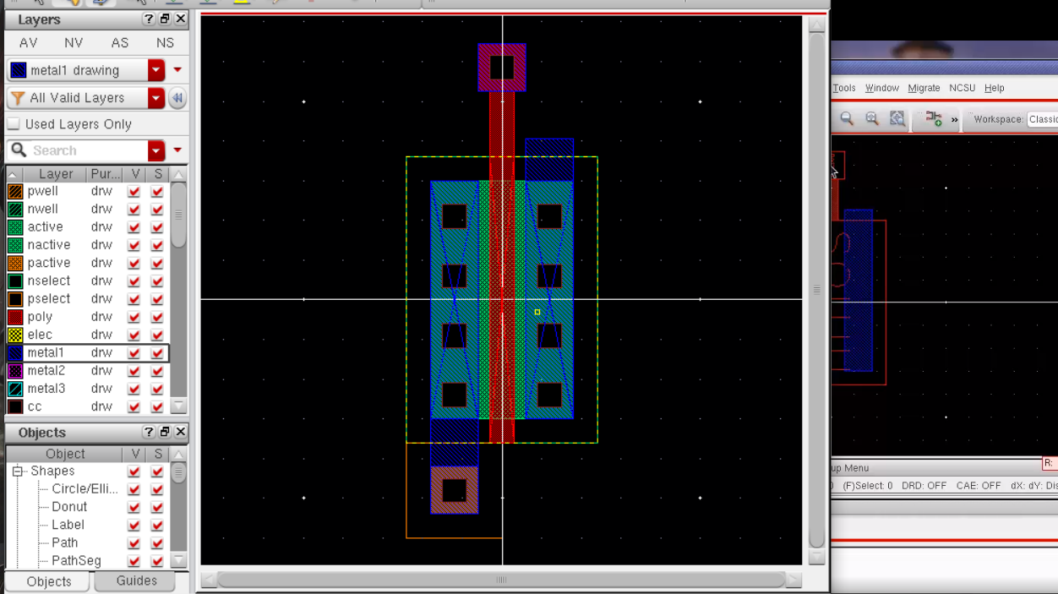Open the red arrow menu beside metal1 drawing

pyautogui.click(x=177, y=70)
